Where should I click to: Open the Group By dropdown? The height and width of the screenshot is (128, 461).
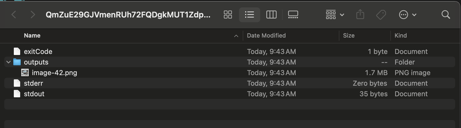(335, 15)
